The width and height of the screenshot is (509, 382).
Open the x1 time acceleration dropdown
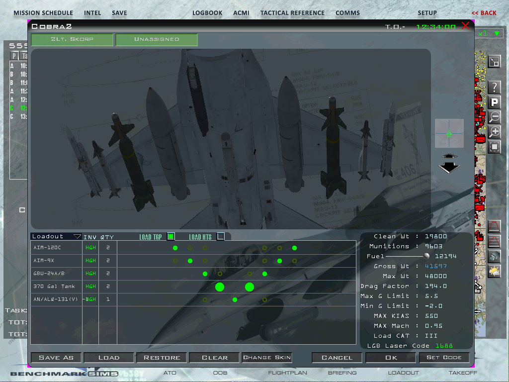click(489, 33)
